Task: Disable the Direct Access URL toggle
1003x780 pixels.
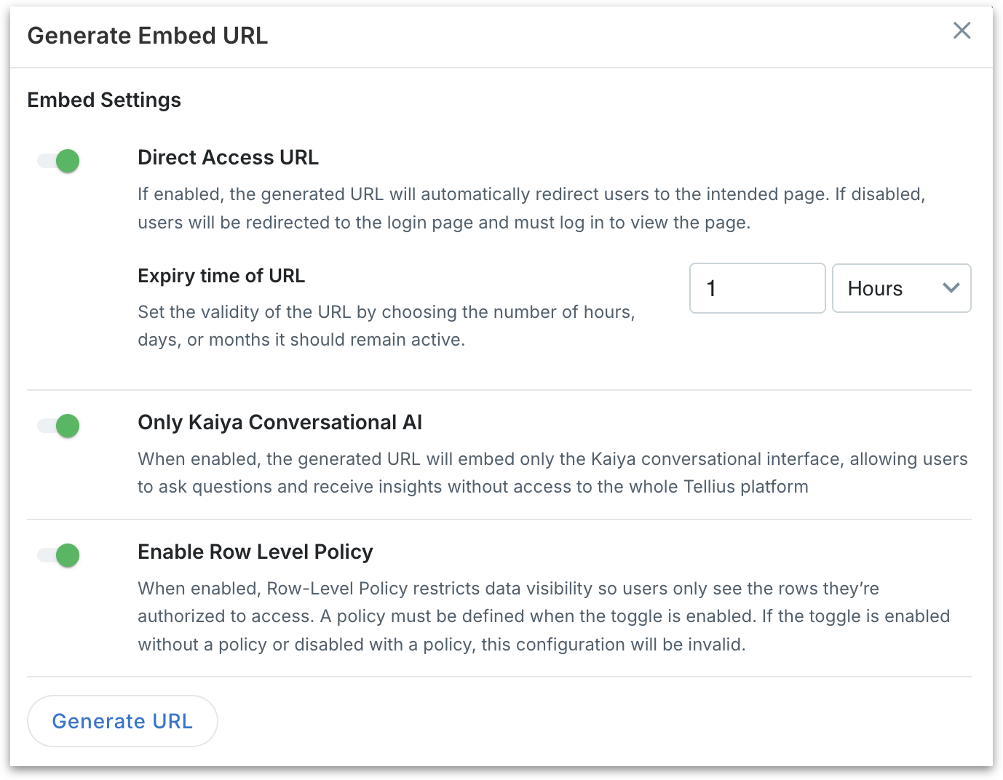Action: [x=59, y=161]
